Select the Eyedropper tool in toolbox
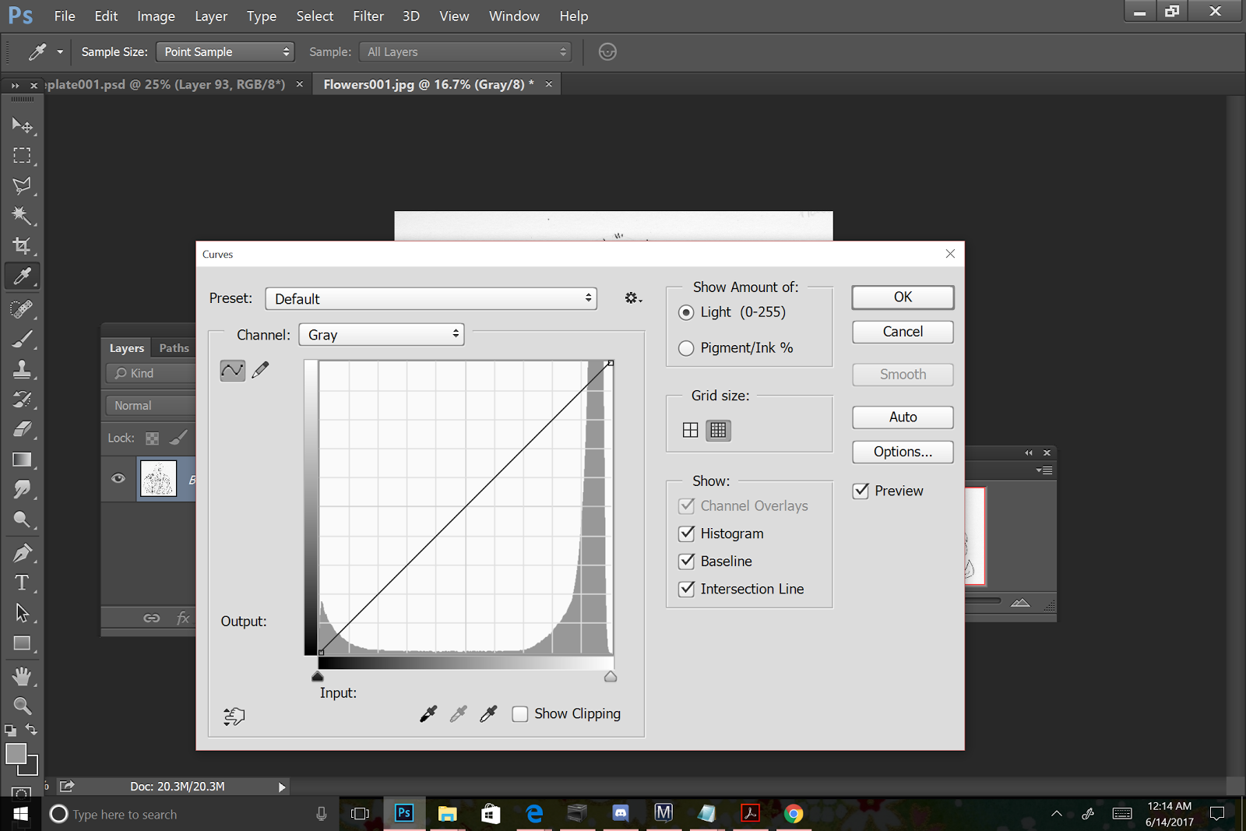 click(x=22, y=276)
